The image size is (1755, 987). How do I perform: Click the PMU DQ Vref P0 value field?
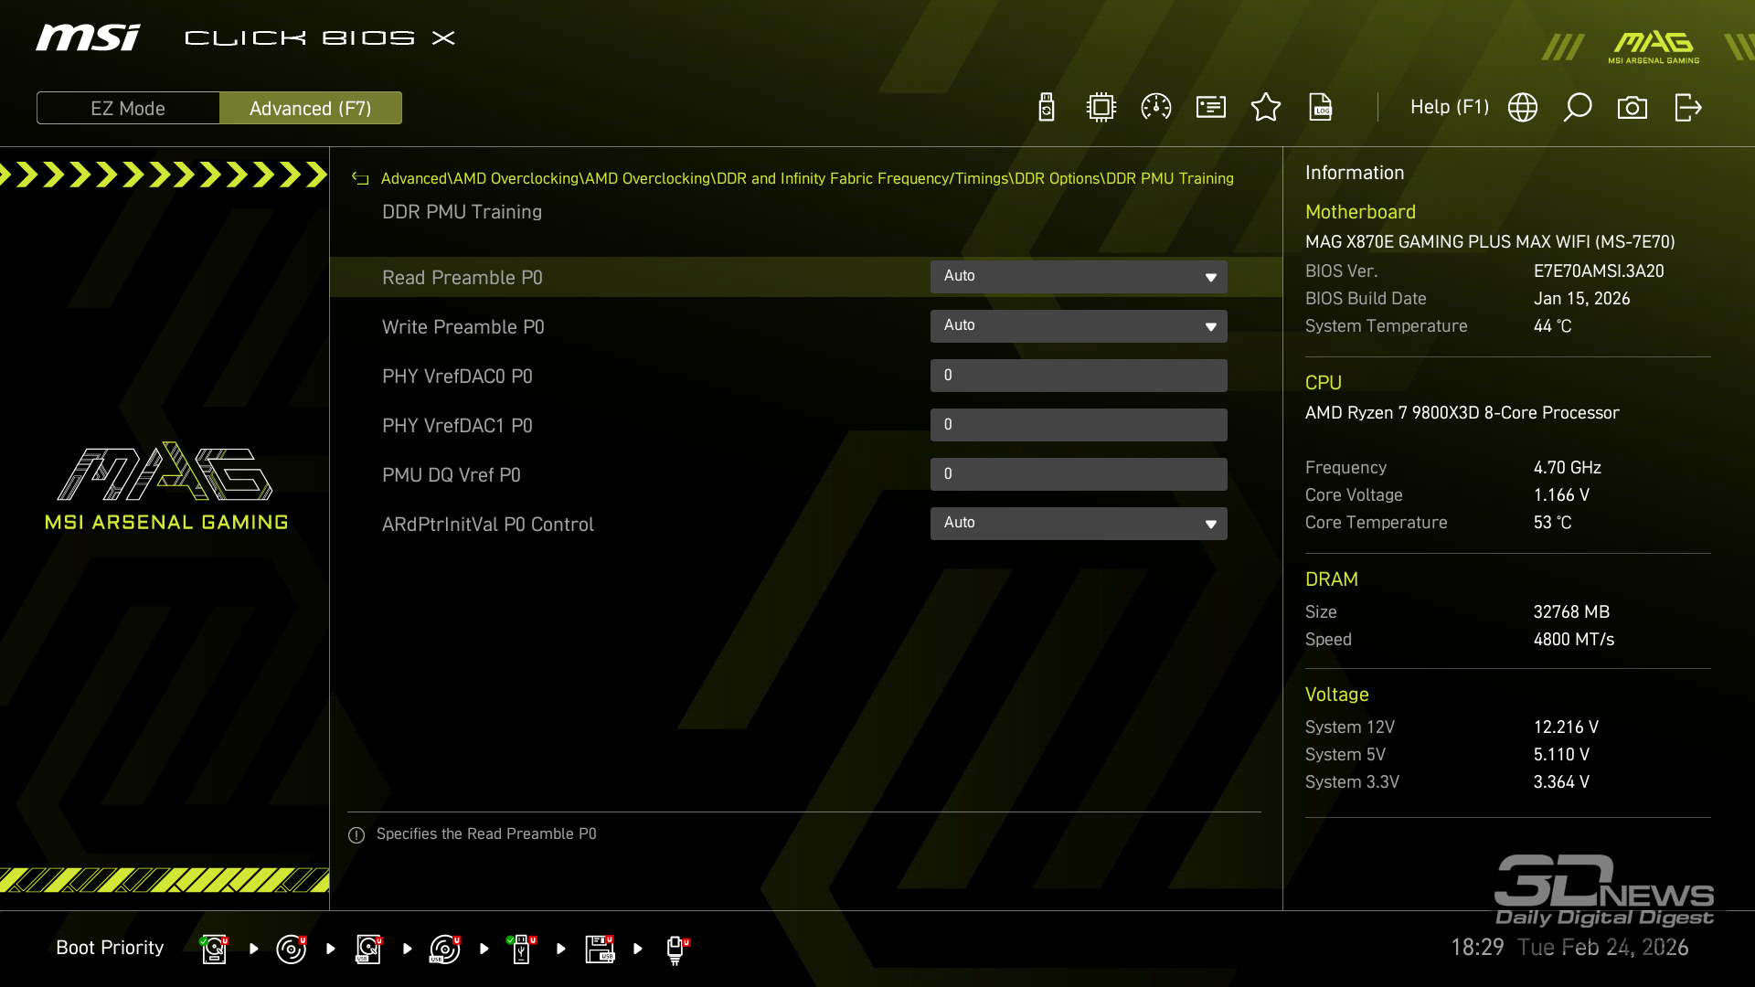pyautogui.click(x=1079, y=474)
